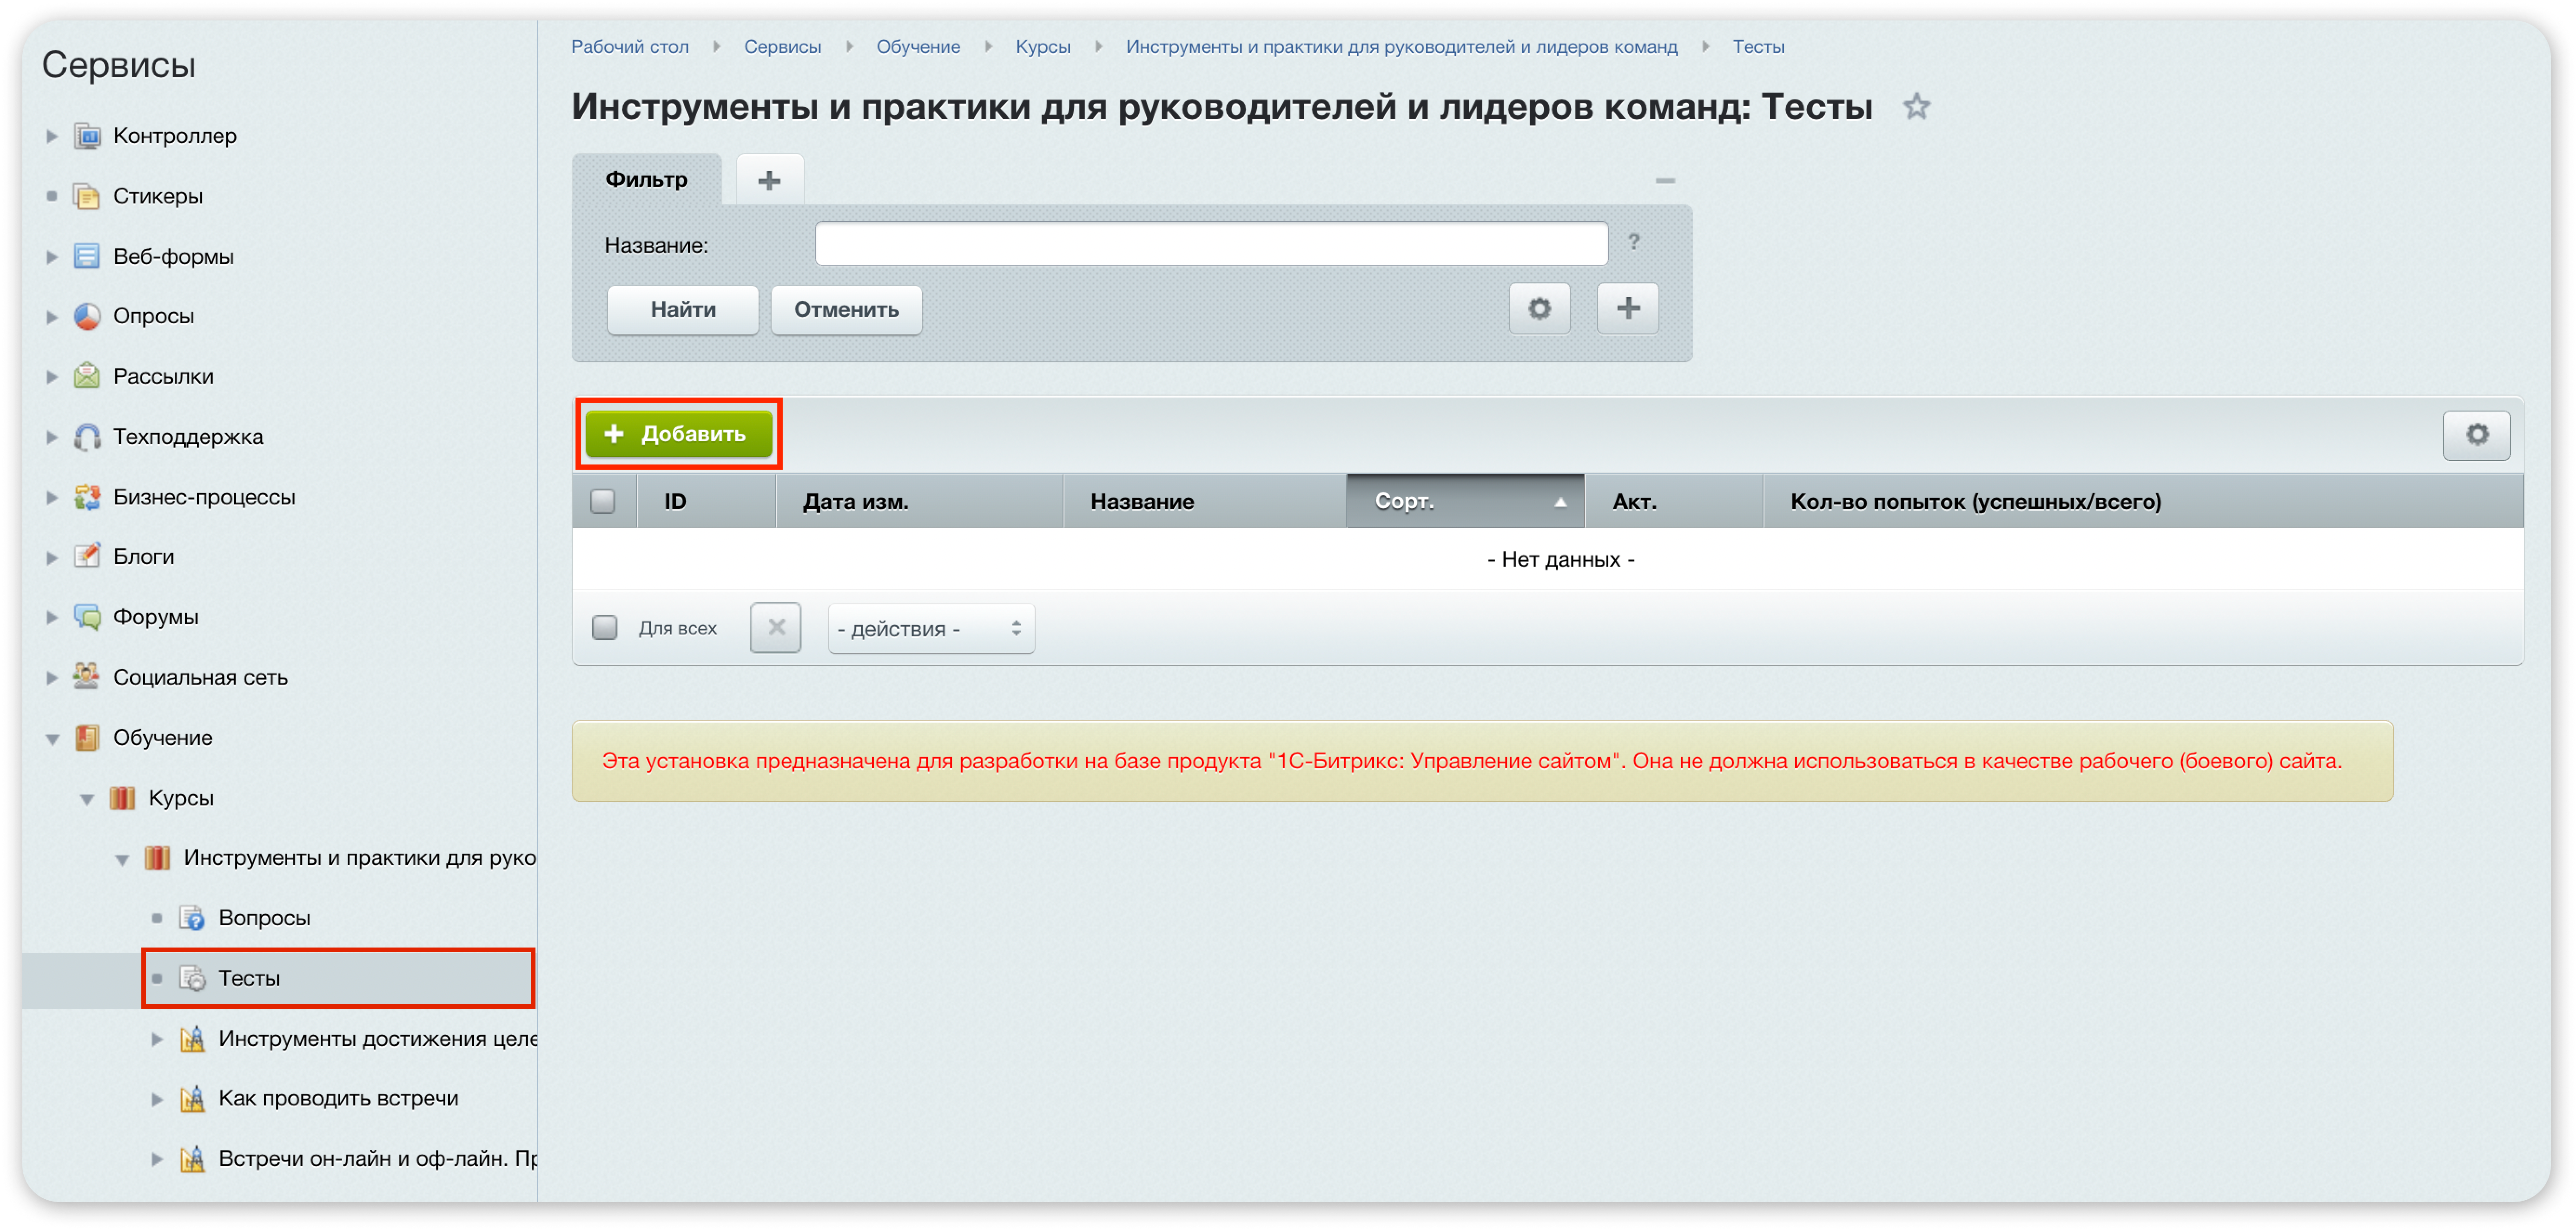This screenshot has width=2576, height=1229.
Task: Collapse the Обучение tree node
Action: [52, 739]
